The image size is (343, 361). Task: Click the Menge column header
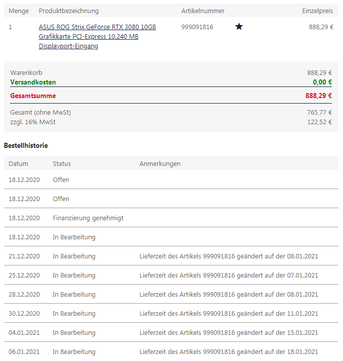[x=19, y=11]
